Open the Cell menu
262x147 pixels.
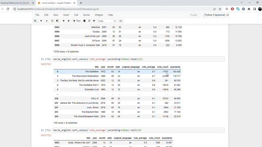tap(76, 15)
